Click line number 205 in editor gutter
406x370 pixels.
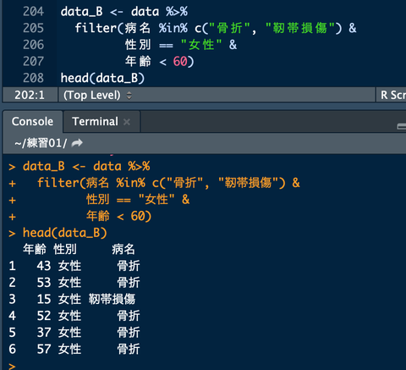tap(33, 28)
